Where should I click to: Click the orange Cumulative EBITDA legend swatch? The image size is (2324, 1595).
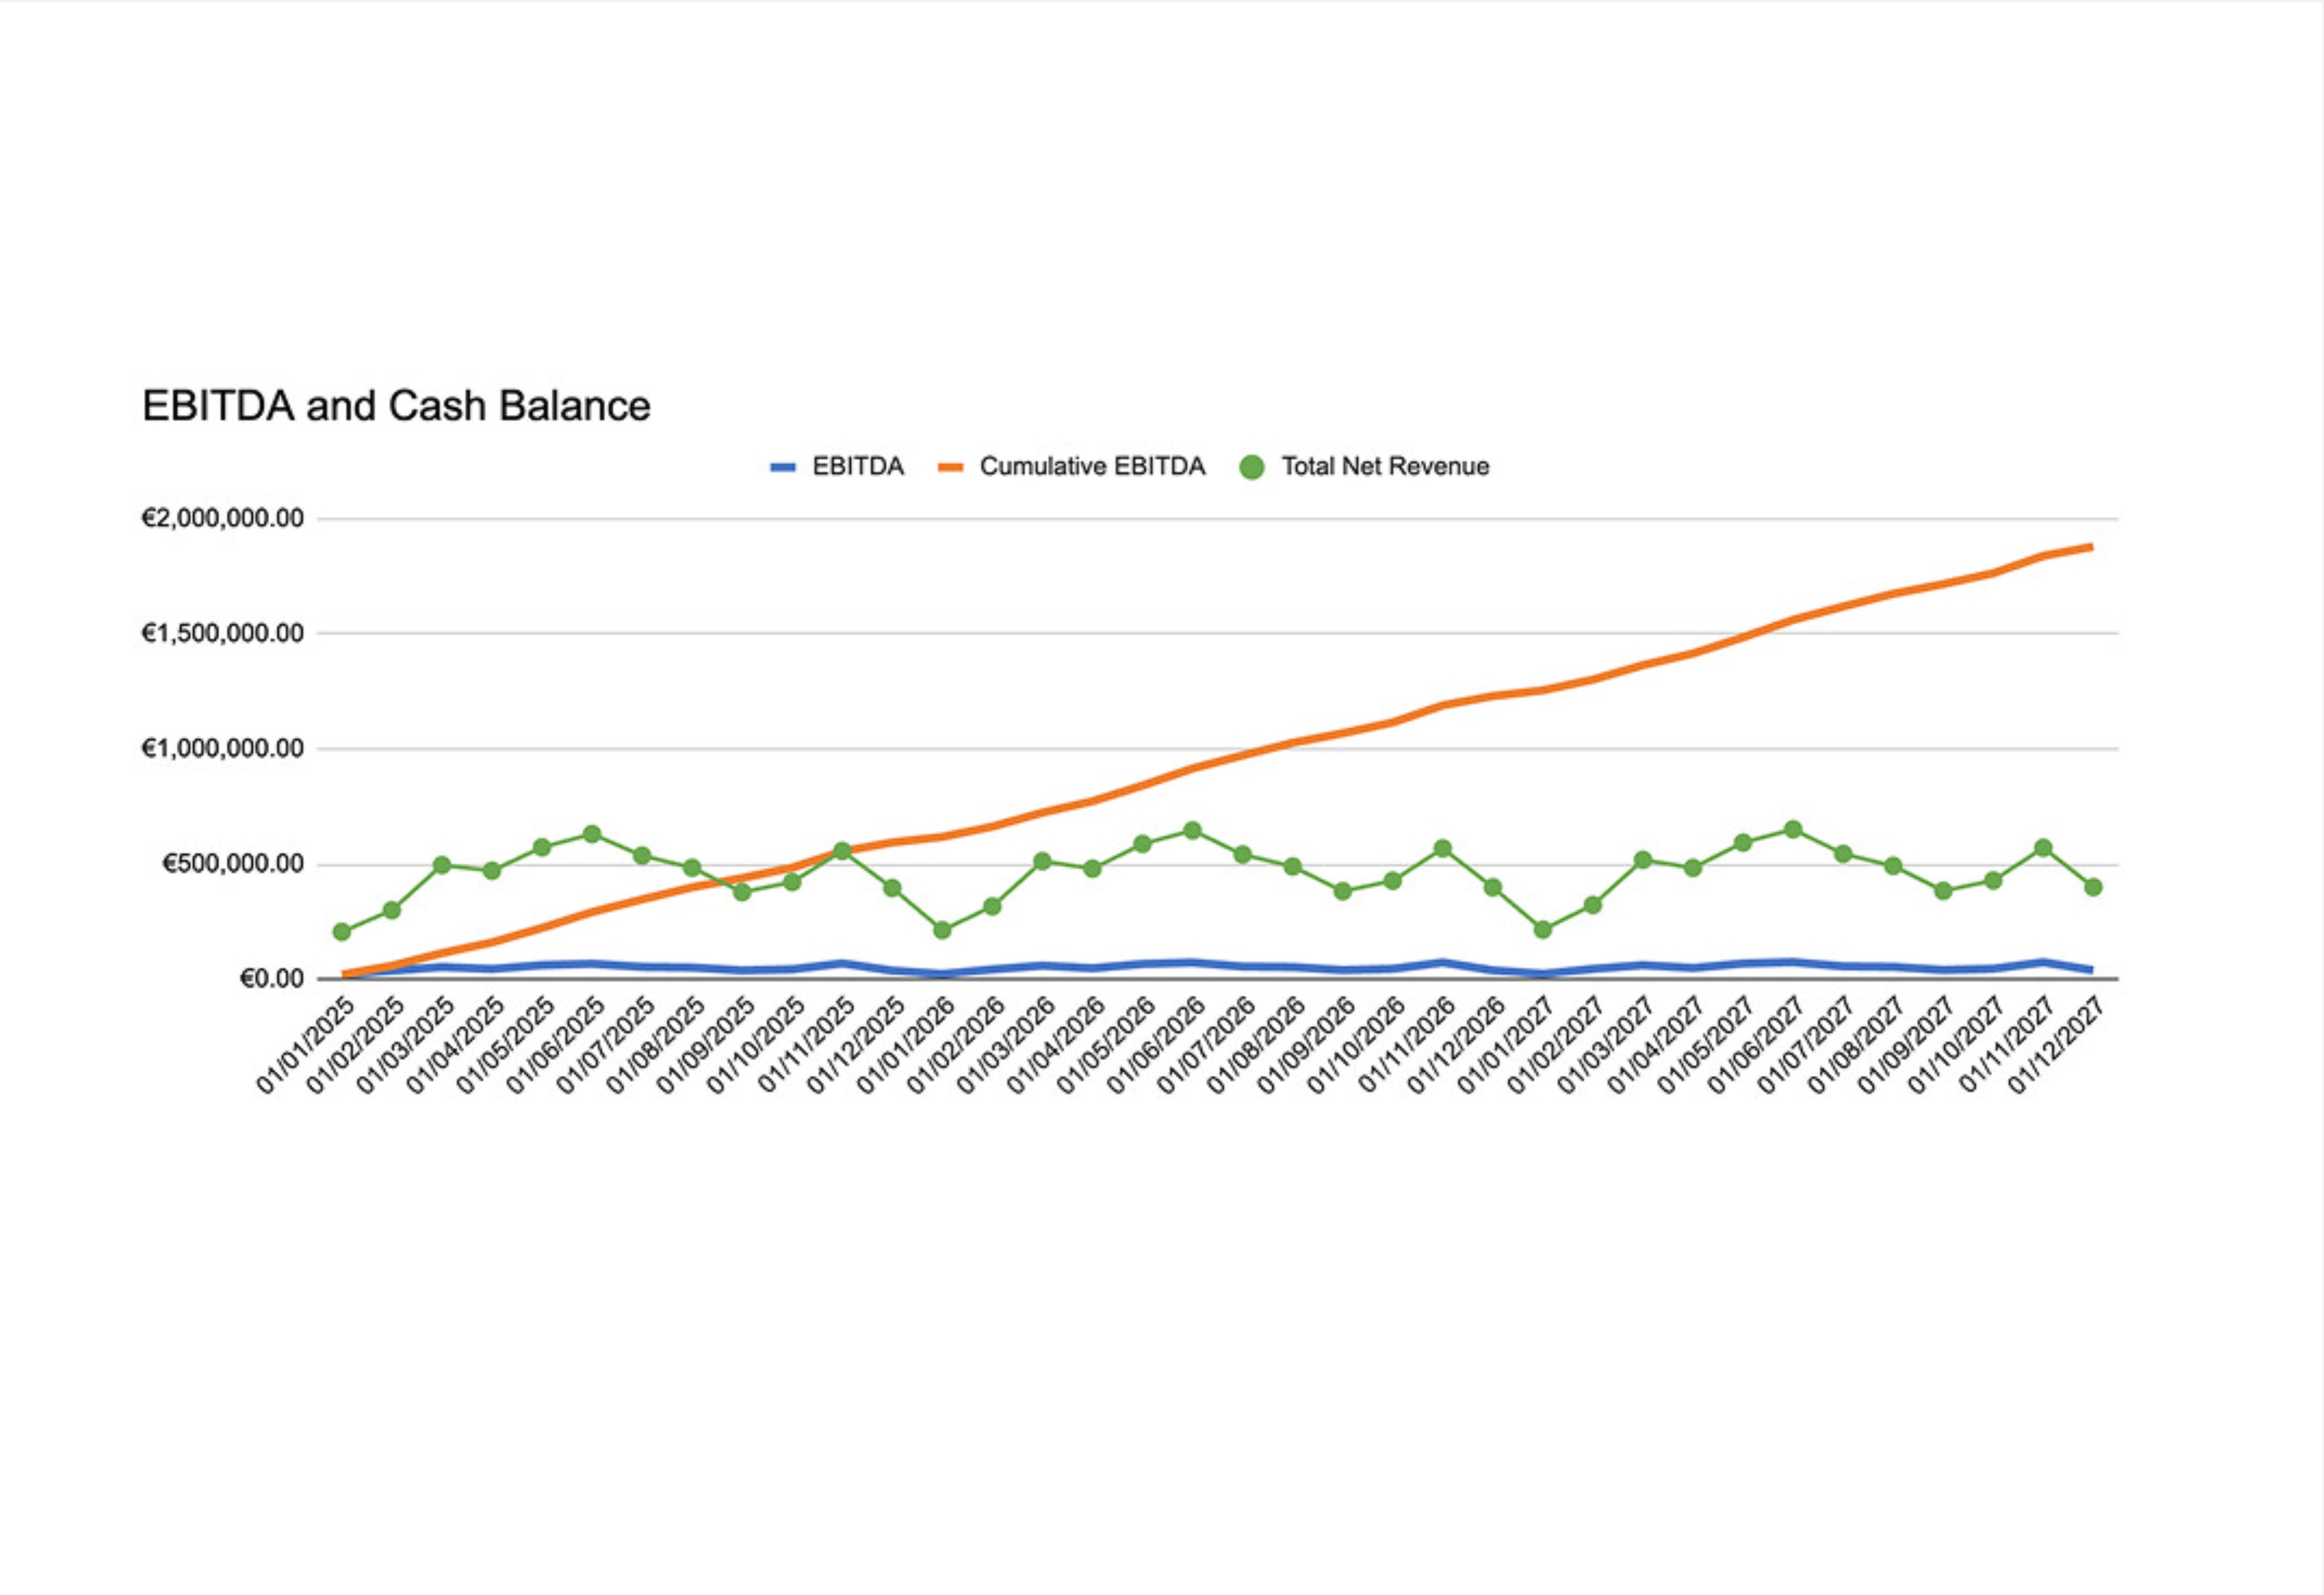click(950, 467)
